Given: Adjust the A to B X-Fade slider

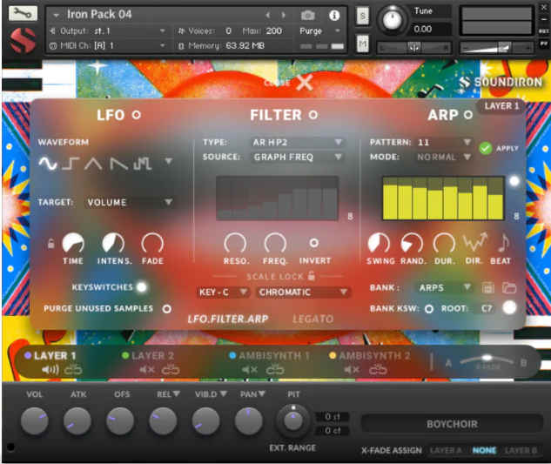Looking at the screenshot, I should 487,360.
